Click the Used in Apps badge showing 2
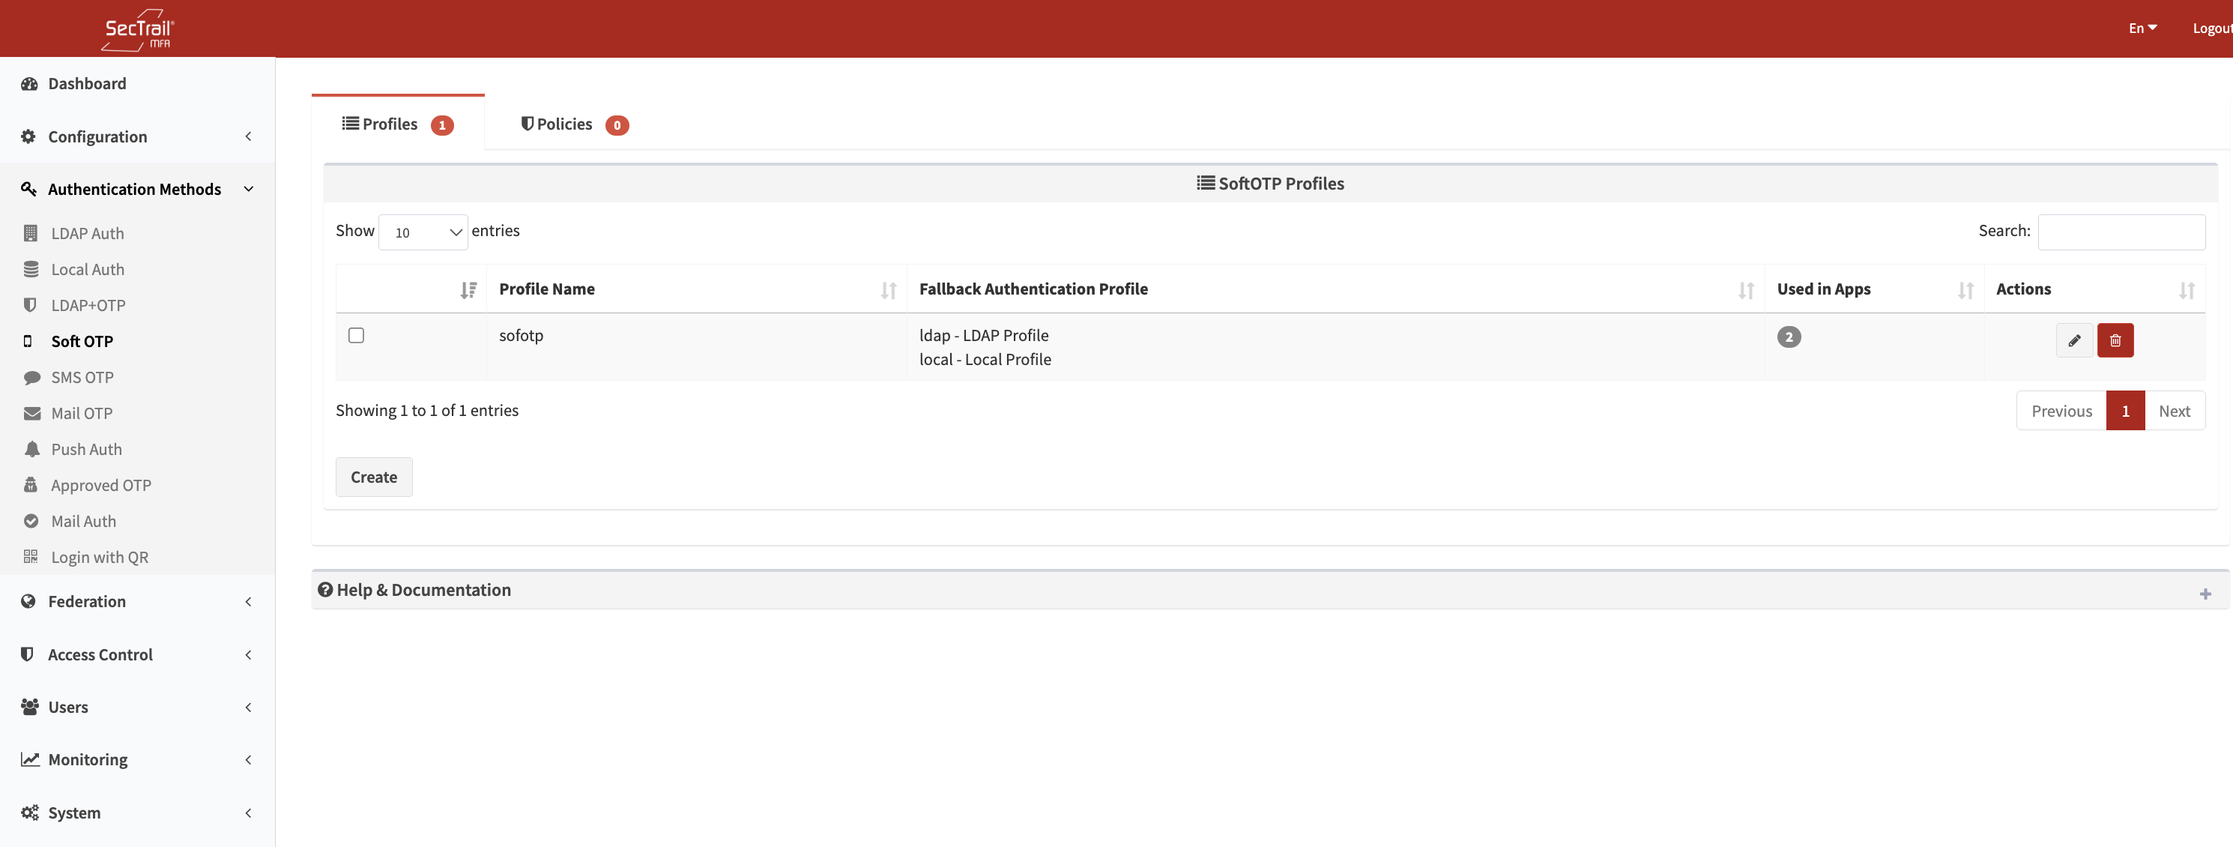This screenshot has height=847, width=2233. point(1789,337)
